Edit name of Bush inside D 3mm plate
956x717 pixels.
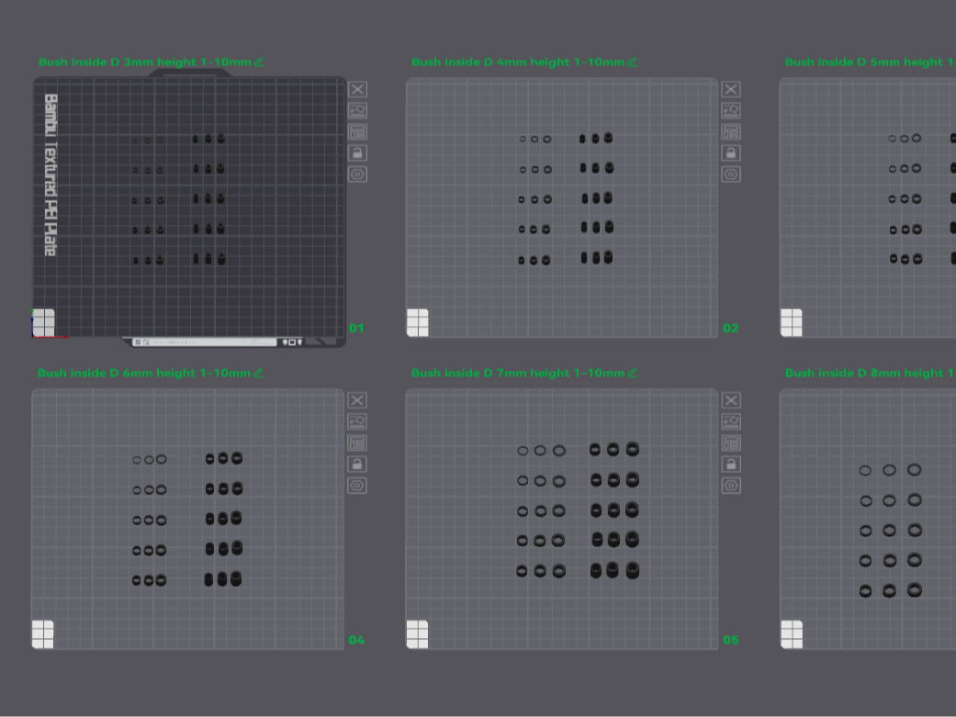coord(259,62)
